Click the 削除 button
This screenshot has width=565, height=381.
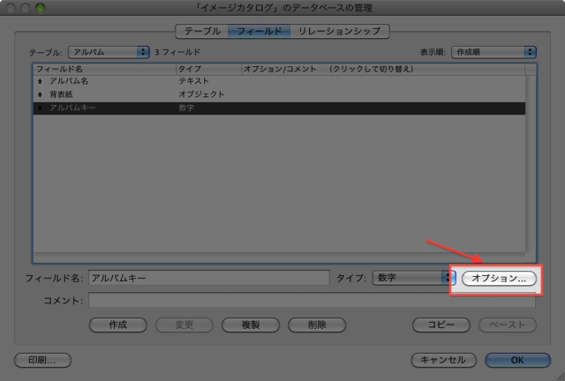317,325
